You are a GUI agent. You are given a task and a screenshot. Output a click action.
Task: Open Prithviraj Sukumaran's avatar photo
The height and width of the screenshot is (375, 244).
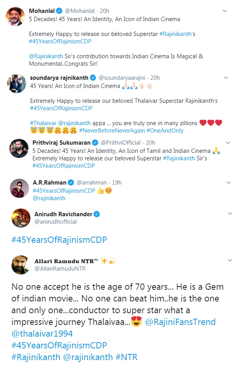19,148
